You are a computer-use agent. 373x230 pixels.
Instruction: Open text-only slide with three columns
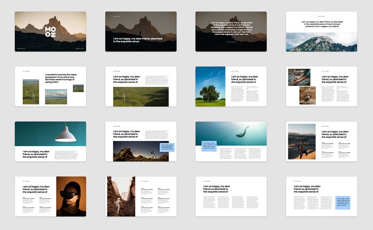(x=231, y=196)
